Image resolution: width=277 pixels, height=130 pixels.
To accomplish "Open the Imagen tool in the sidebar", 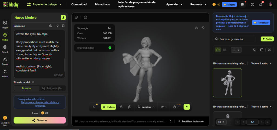I will [x=5, y=25].
